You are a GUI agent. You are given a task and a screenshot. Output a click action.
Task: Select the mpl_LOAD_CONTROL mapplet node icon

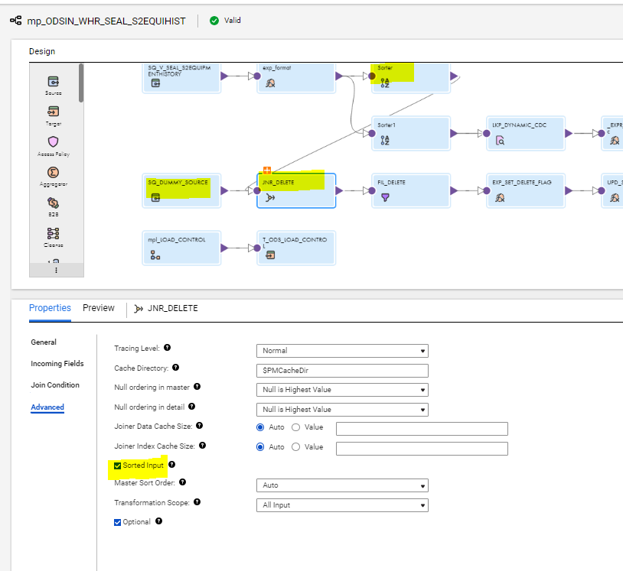pos(155,255)
